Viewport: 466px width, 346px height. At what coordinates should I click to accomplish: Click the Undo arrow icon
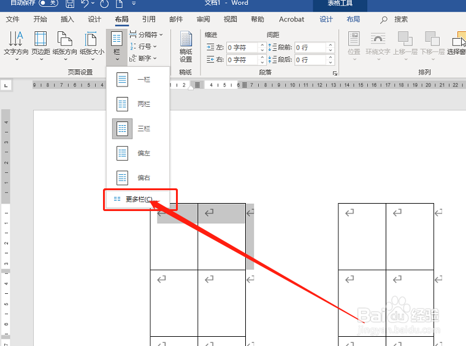pos(85,3)
